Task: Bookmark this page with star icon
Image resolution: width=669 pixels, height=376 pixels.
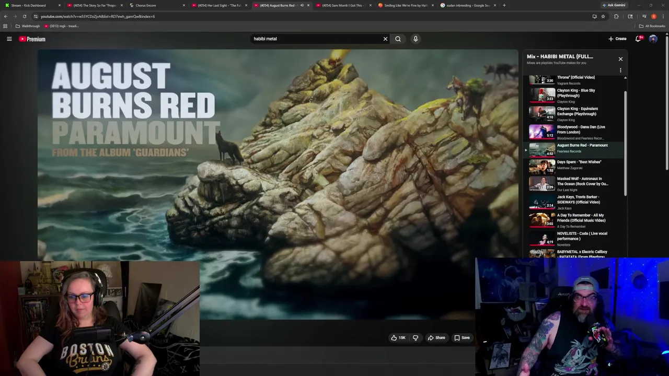Action: click(603, 16)
